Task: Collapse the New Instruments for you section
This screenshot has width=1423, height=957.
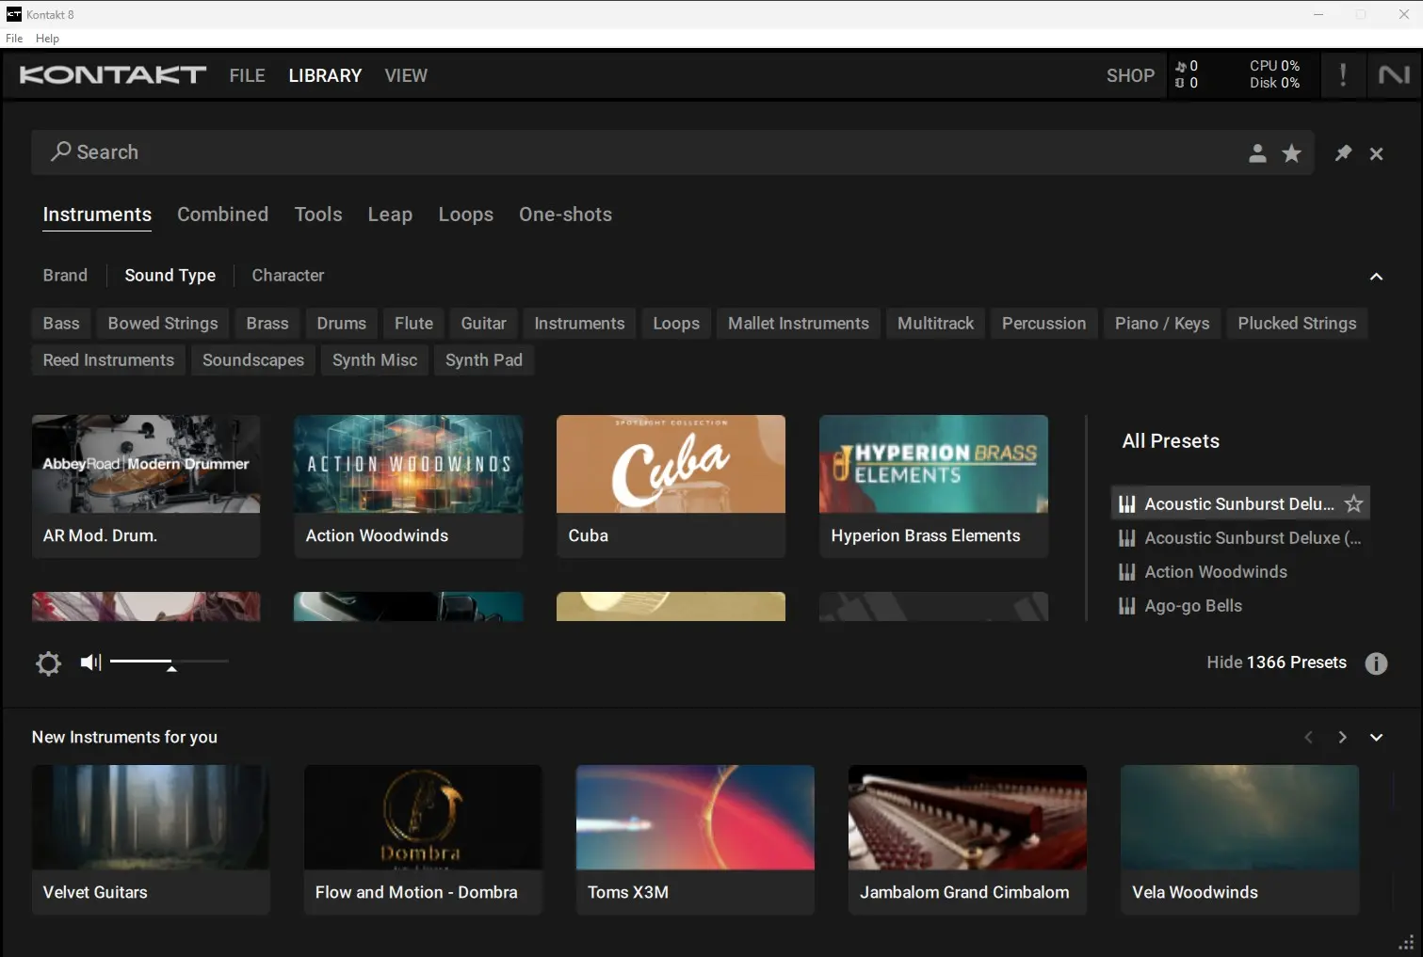Action: point(1376,737)
